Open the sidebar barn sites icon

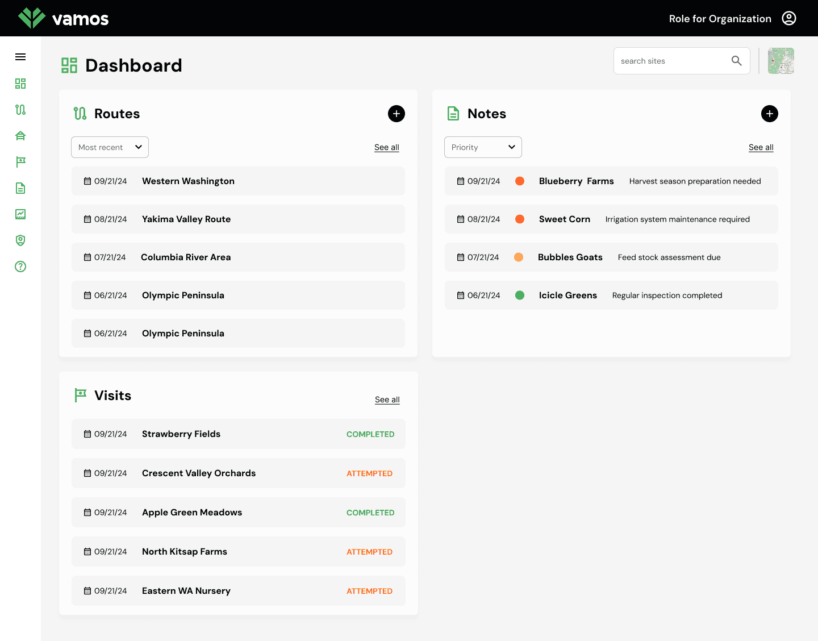point(20,136)
